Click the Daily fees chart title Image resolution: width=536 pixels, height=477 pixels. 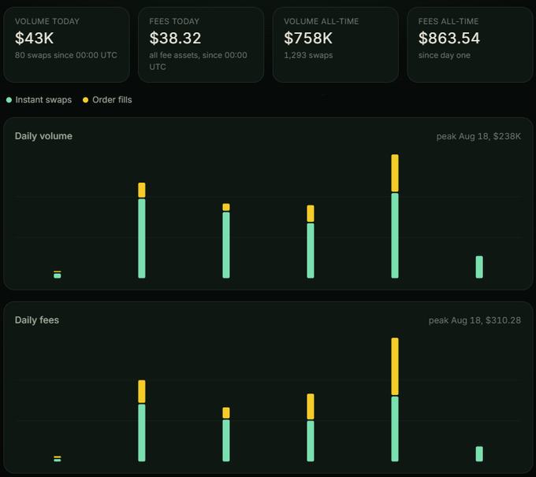point(37,320)
